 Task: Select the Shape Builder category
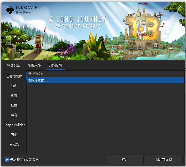[14, 125]
